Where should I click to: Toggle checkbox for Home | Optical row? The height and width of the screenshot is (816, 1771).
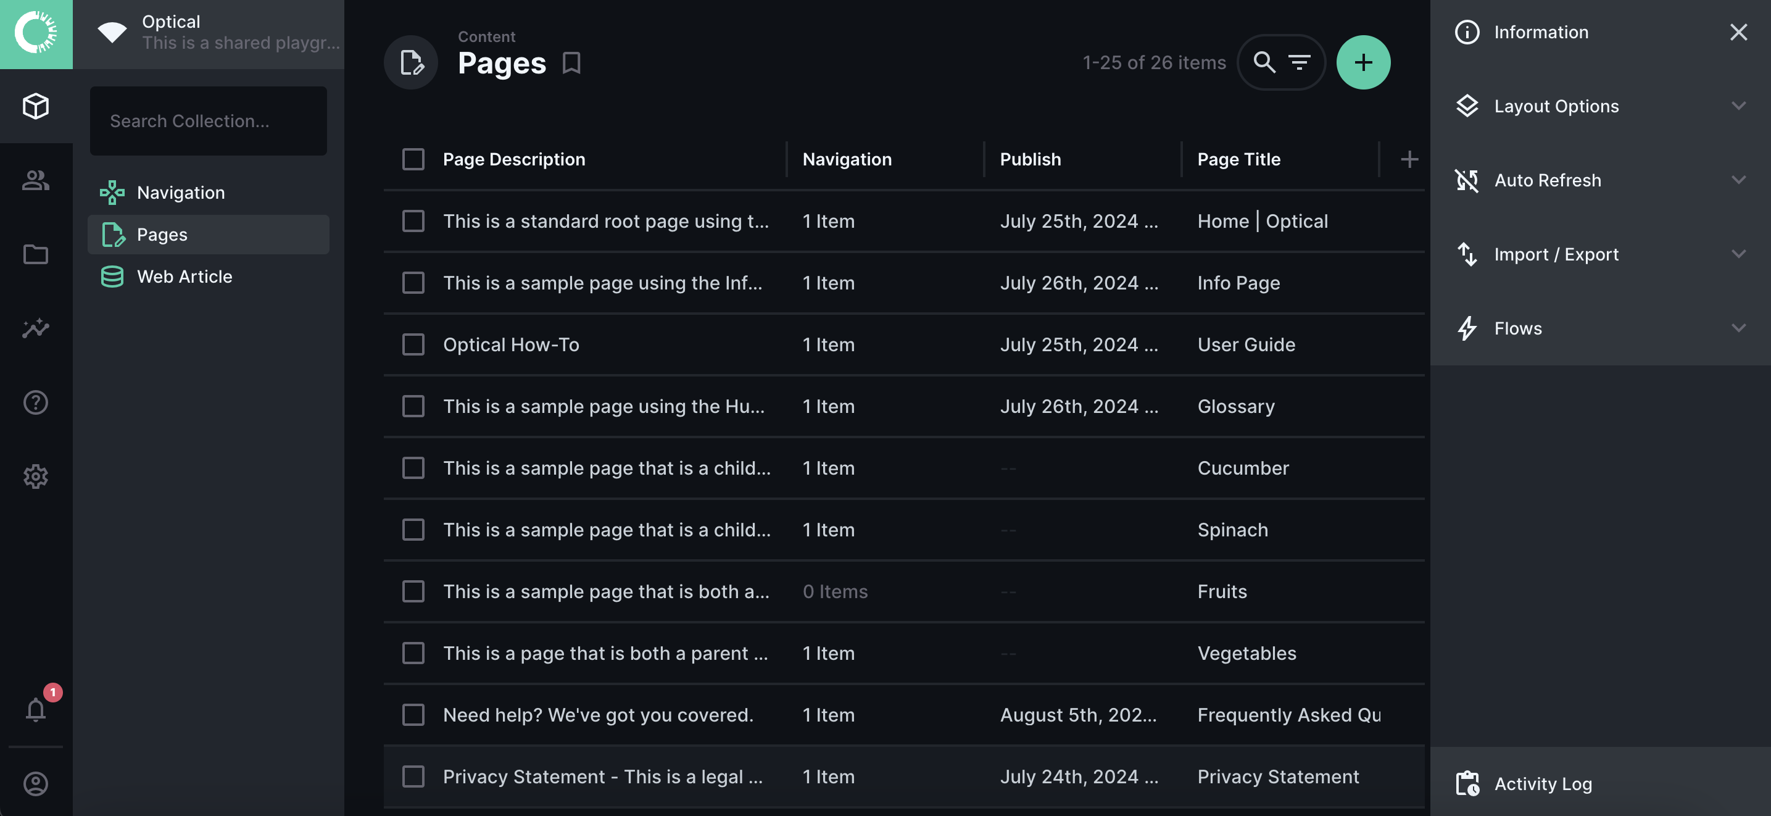[411, 220]
